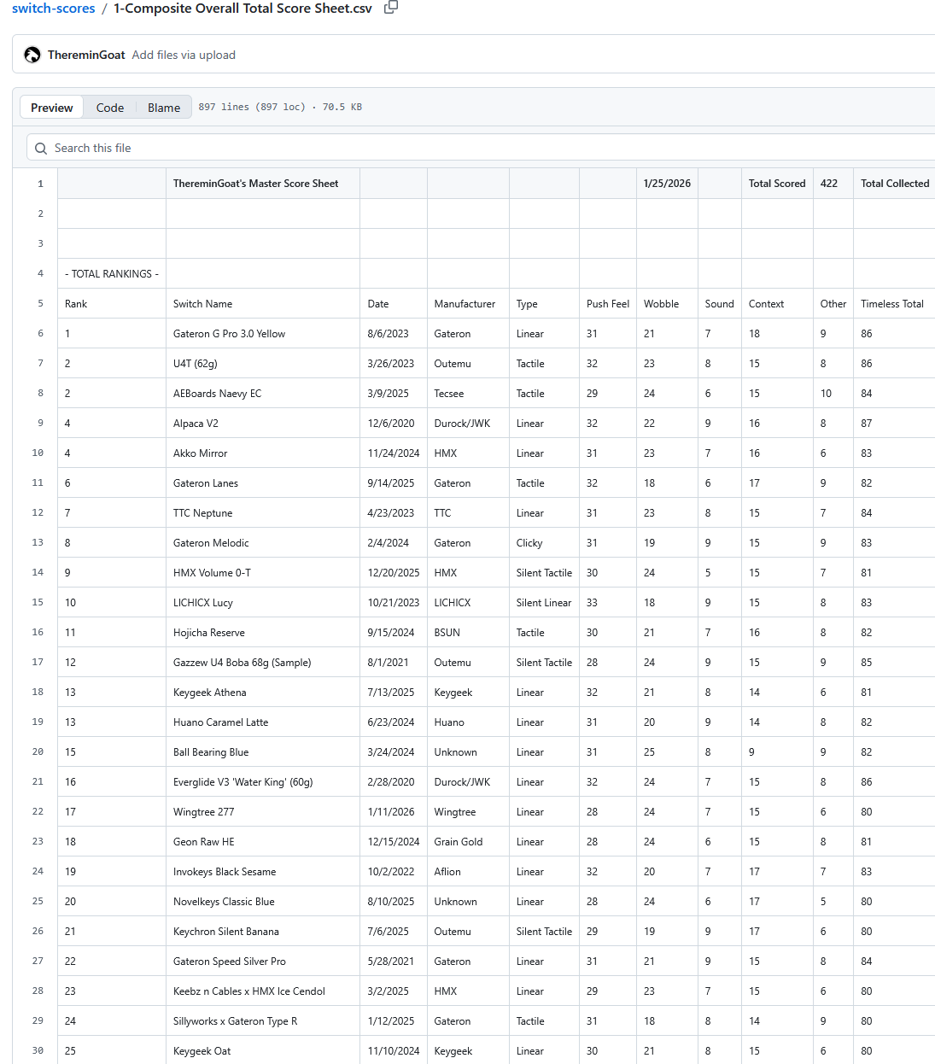Click the 'Invokeys Black Sesame' cell
Image resolution: width=935 pixels, height=1064 pixels.
pyautogui.click(x=263, y=871)
